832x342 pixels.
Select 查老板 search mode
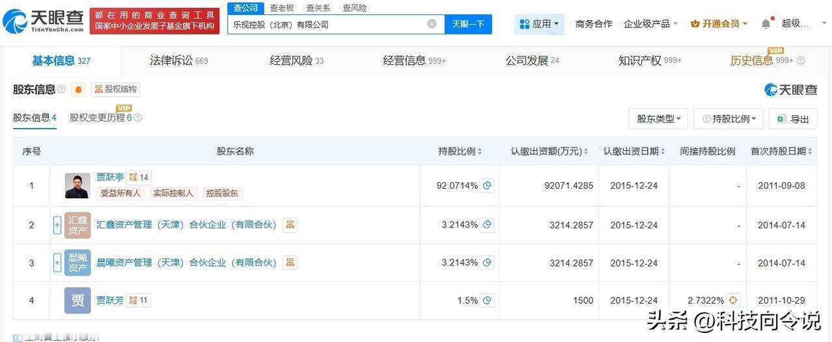pyautogui.click(x=282, y=8)
